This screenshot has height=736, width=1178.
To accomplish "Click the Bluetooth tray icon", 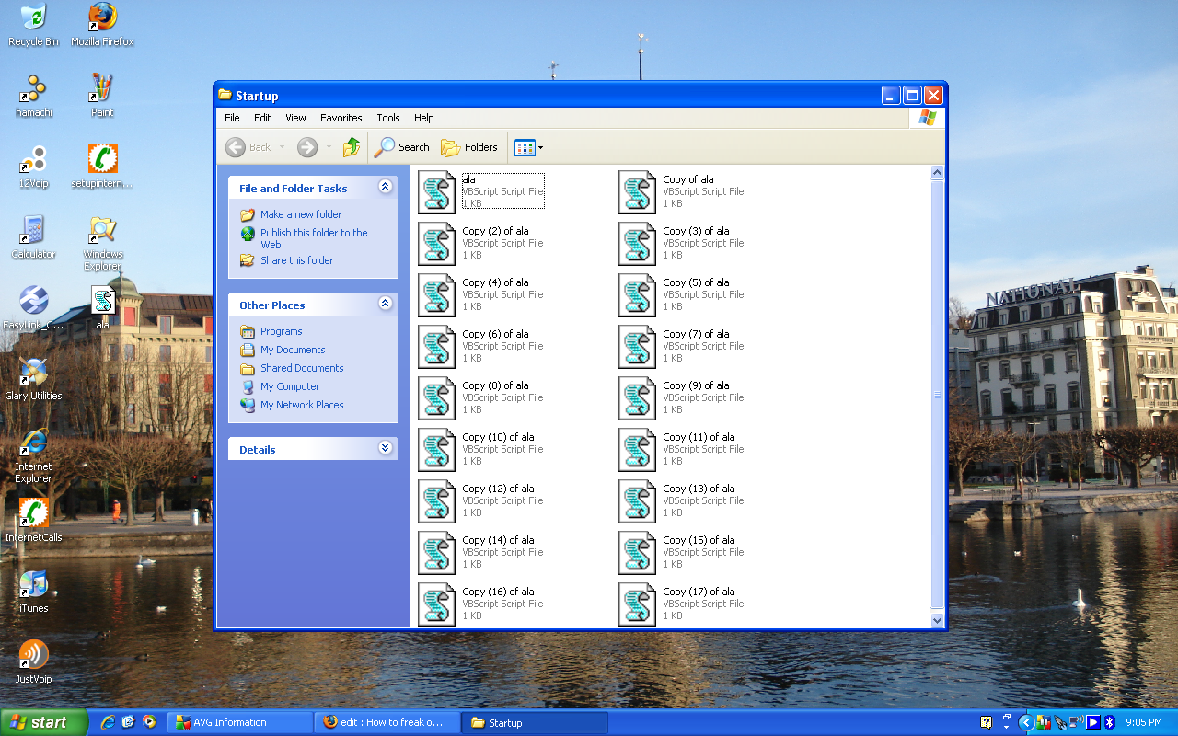I will click(1110, 722).
